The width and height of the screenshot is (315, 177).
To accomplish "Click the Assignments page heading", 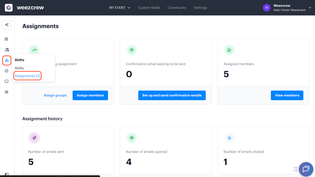I will click(40, 26).
